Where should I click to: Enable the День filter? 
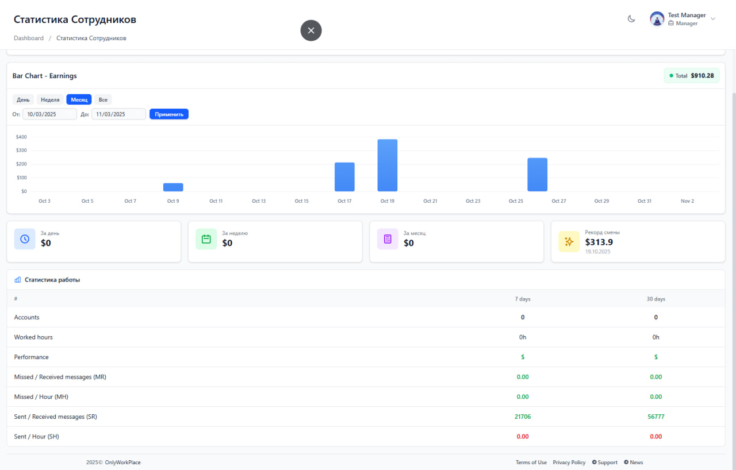tap(23, 99)
